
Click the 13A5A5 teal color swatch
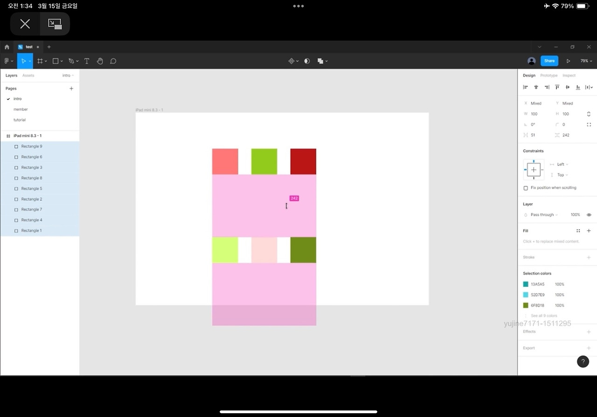pyautogui.click(x=526, y=284)
